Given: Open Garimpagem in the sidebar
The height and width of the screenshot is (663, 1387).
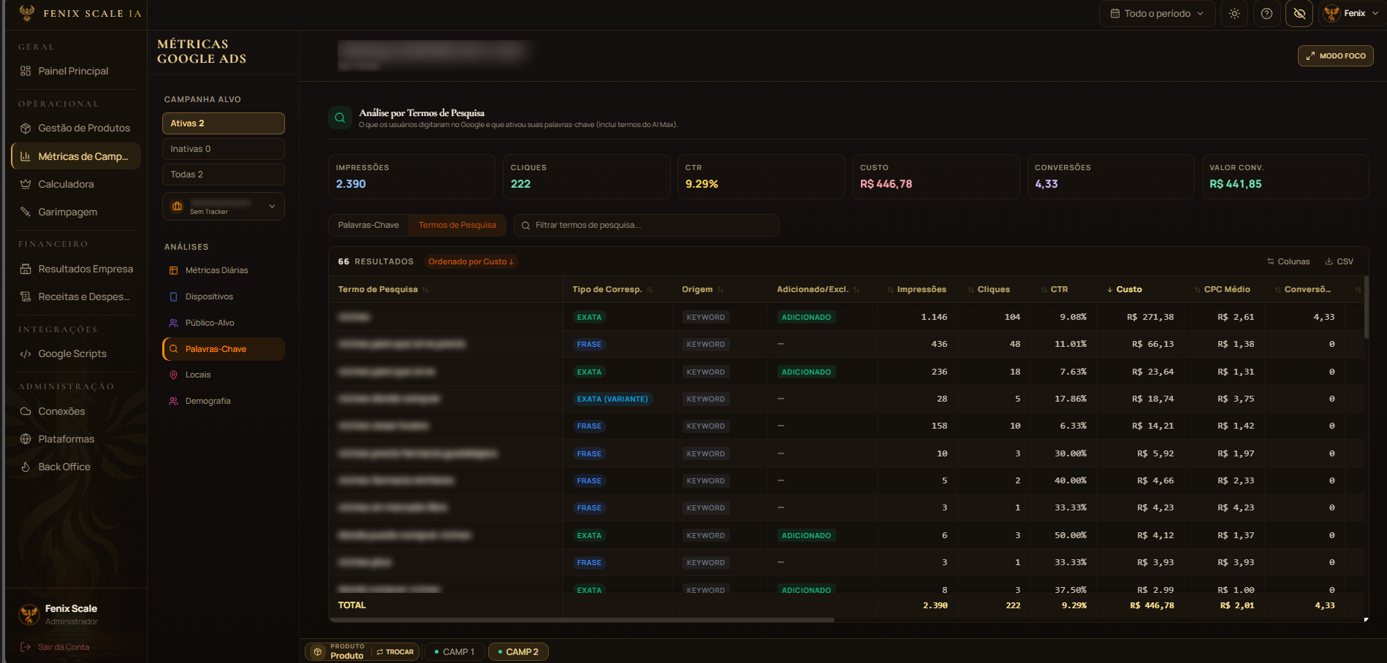Looking at the screenshot, I should click(67, 212).
